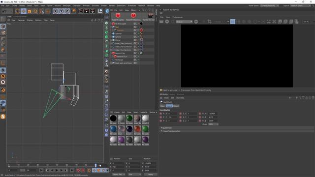Click the Redshift Materials button
The height and width of the screenshot is (177, 315).
coord(133,17)
